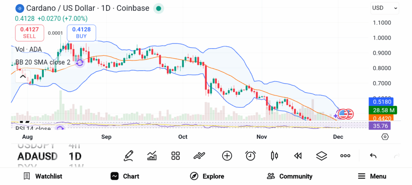Click the green market status dot
Screen dimensions: 412x185
(x=159, y=8)
